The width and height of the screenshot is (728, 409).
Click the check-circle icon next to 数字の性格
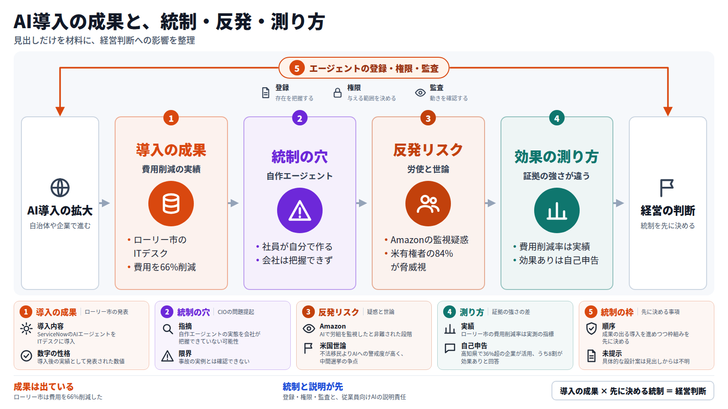coord(26,355)
